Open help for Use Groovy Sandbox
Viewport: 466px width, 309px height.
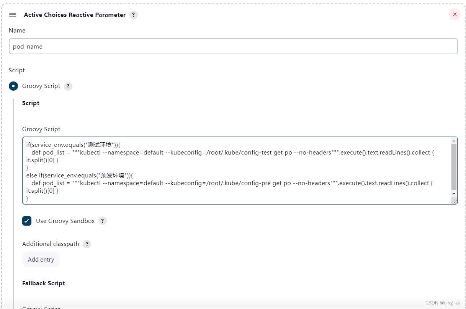pos(102,221)
